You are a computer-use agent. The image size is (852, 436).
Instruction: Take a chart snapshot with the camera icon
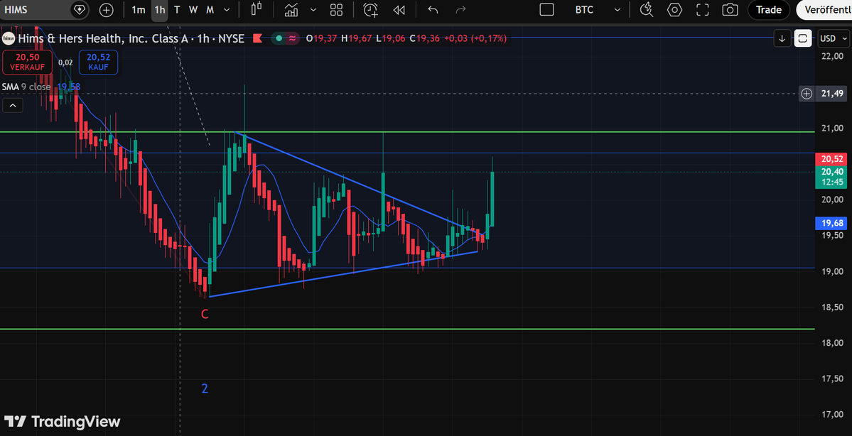730,10
